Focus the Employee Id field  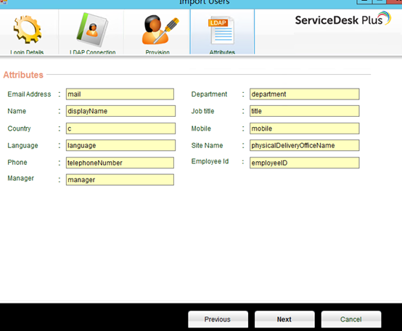tap(305, 163)
